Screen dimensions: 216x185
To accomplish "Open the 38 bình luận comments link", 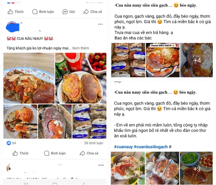I will click(x=93, y=143).
